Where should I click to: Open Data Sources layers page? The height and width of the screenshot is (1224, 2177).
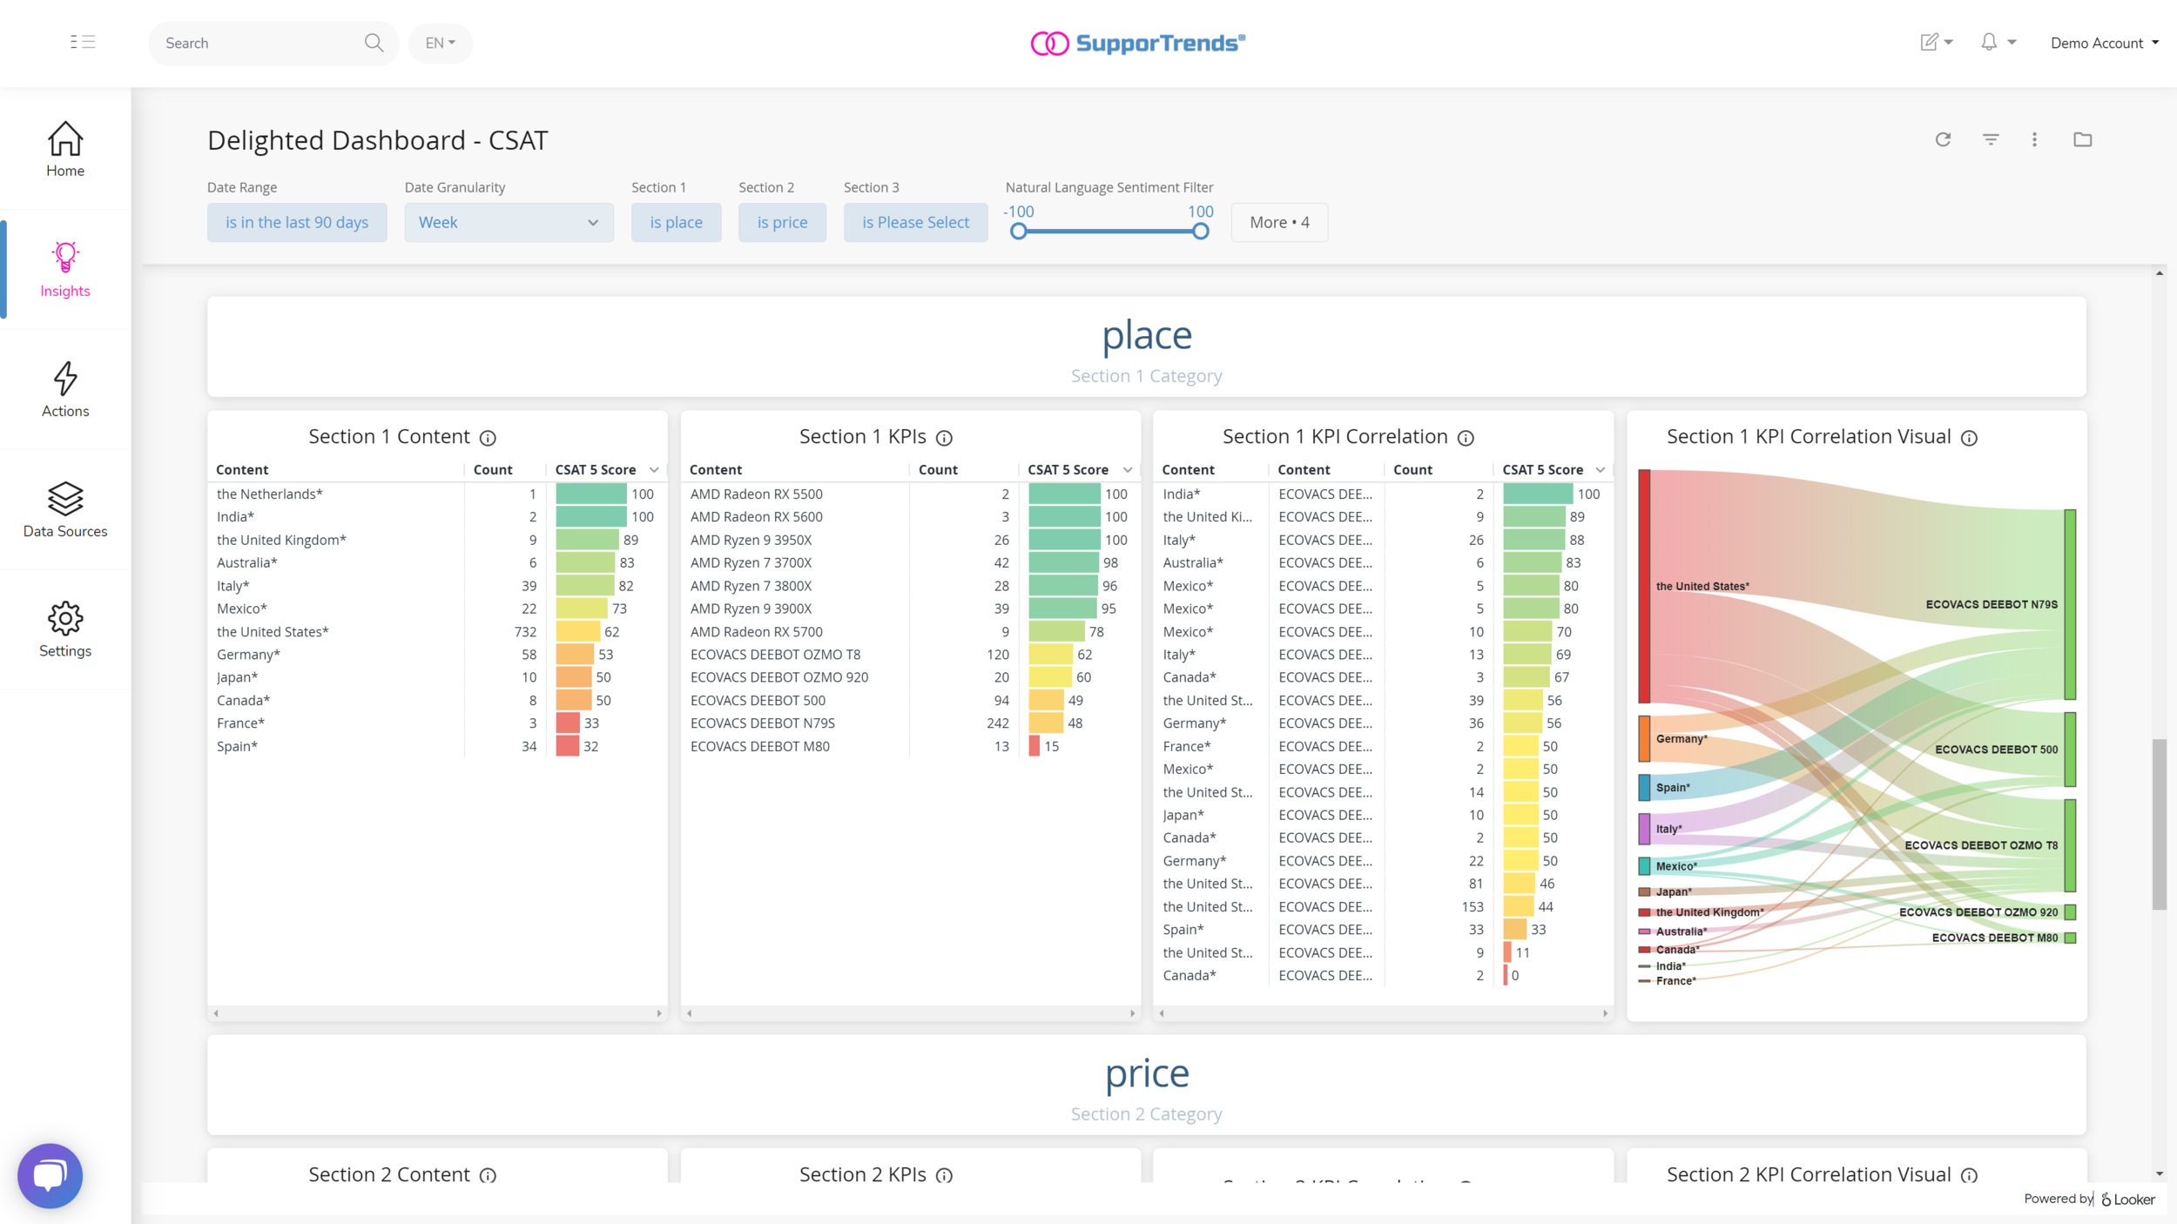click(x=65, y=510)
